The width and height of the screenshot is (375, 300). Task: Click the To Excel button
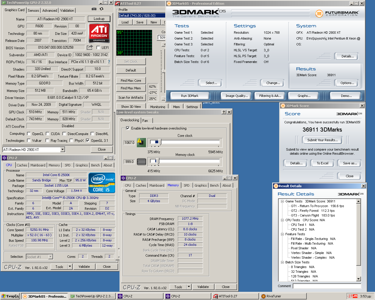point(322,163)
